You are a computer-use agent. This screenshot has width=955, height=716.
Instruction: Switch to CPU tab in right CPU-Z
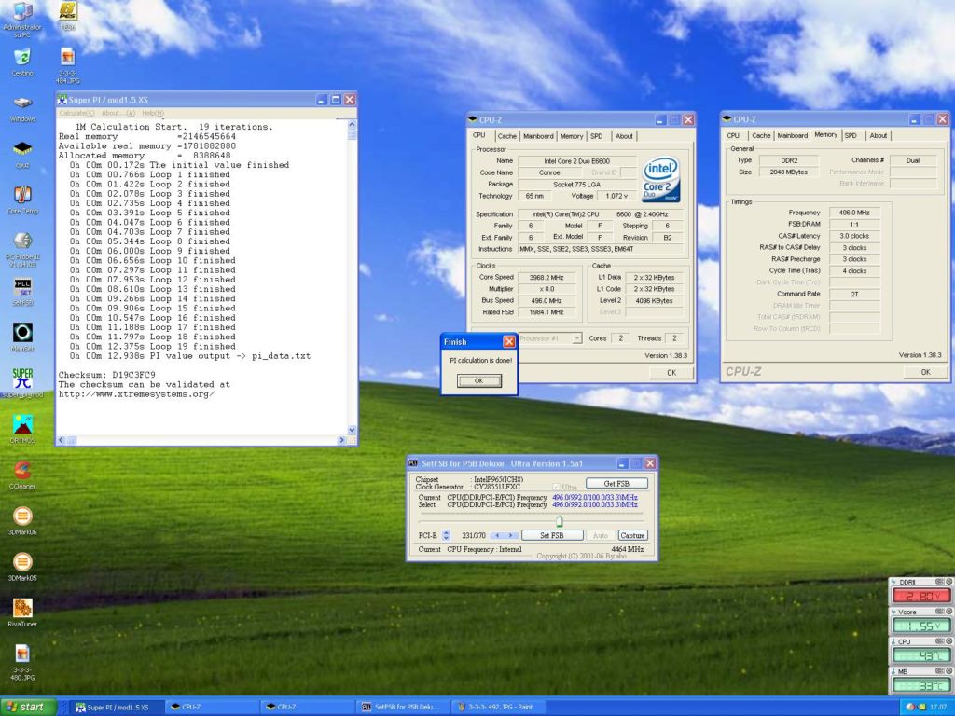click(x=733, y=135)
